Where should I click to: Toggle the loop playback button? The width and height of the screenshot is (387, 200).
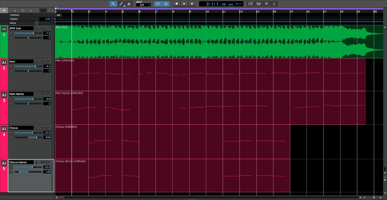[x=158, y=4]
